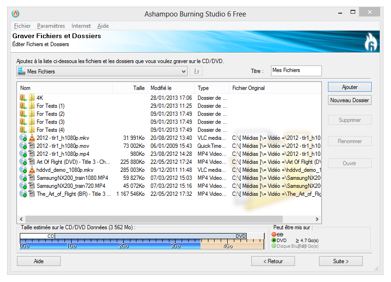391x282 pixels.
Task: Sort by the Taille column header
Action: (130, 88)
